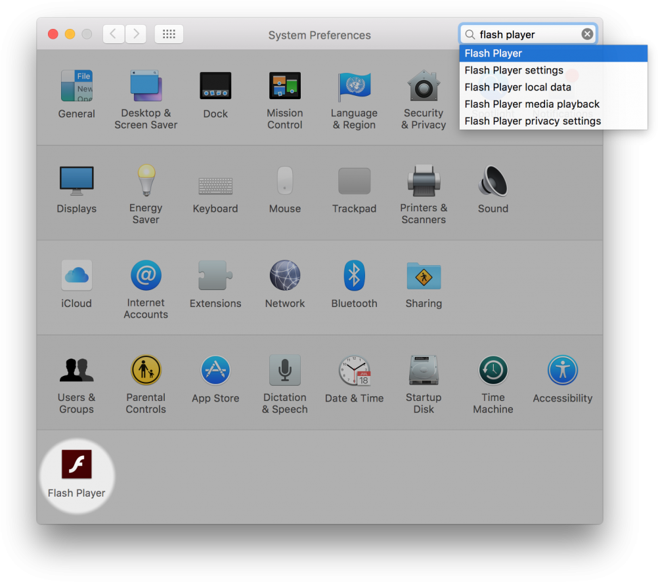Minimize the System Preferences window
The width and height of the screenshot is (658, 582).
coord(70,34)
